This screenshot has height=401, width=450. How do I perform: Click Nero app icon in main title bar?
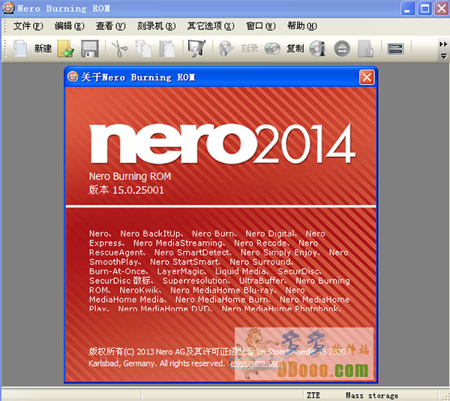8,8
